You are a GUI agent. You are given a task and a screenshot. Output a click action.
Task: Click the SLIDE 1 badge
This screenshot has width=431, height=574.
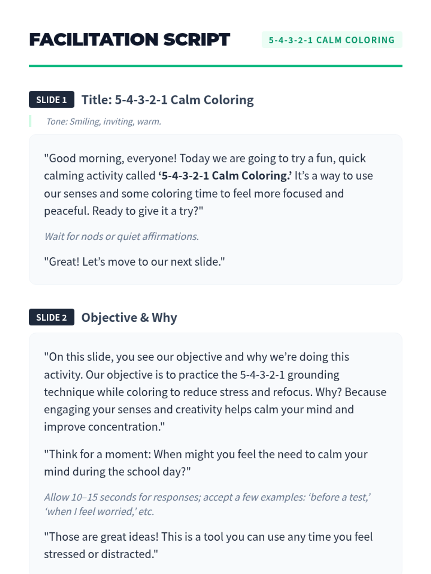pyautogui.click(x=51, y=99)
